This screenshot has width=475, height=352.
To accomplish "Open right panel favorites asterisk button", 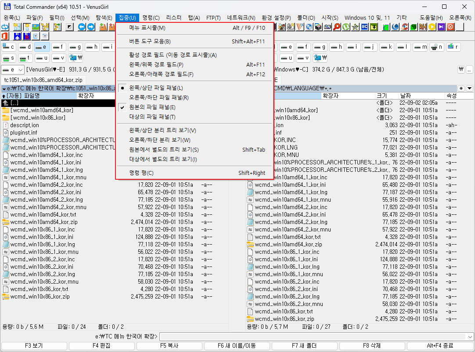I will 461,89.
